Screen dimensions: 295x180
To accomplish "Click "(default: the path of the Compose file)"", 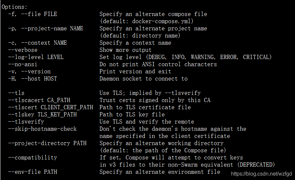I will (163, 150).
